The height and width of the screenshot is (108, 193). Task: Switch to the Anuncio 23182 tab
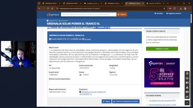[x=155, y=3]
